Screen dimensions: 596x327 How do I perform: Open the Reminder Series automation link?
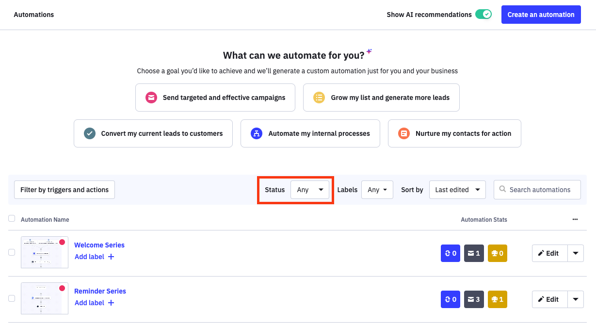click(100, 291)
